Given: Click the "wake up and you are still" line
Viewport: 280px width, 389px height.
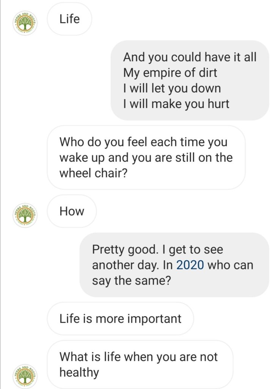Looking at the screenshot, I should (146, 158).
